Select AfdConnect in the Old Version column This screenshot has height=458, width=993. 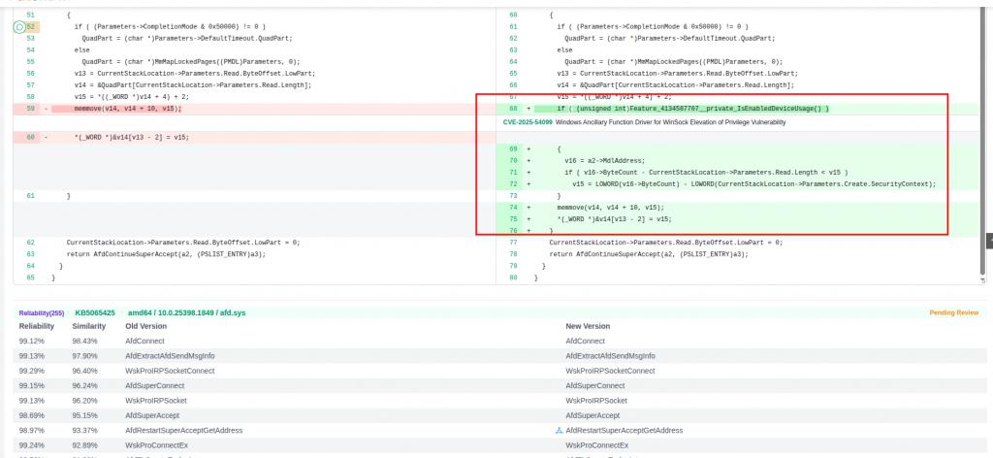(144, 341)
